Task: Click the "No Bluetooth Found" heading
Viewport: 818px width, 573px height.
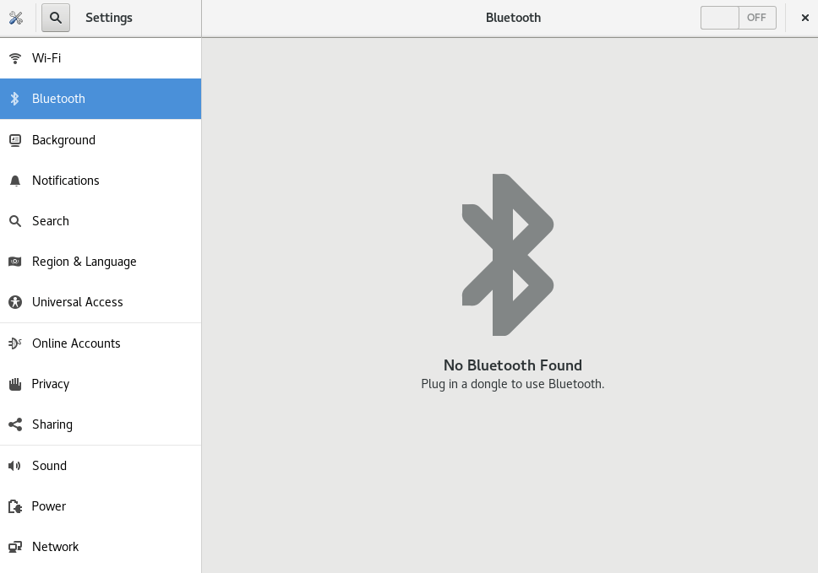Action: (513, 365)
